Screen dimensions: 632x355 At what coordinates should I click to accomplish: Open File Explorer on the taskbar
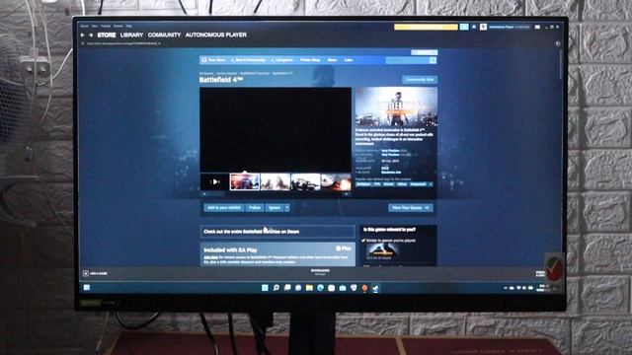click(309, 288)
